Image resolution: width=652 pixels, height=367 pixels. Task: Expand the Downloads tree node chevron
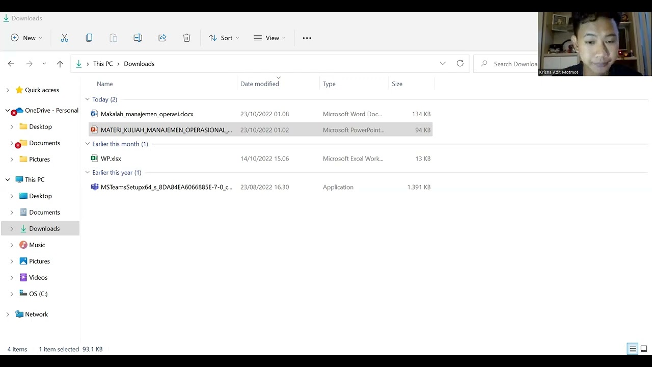(x=12, y=229)
